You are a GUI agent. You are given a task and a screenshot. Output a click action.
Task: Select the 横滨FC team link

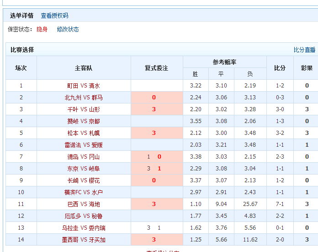tap(74, 192)
